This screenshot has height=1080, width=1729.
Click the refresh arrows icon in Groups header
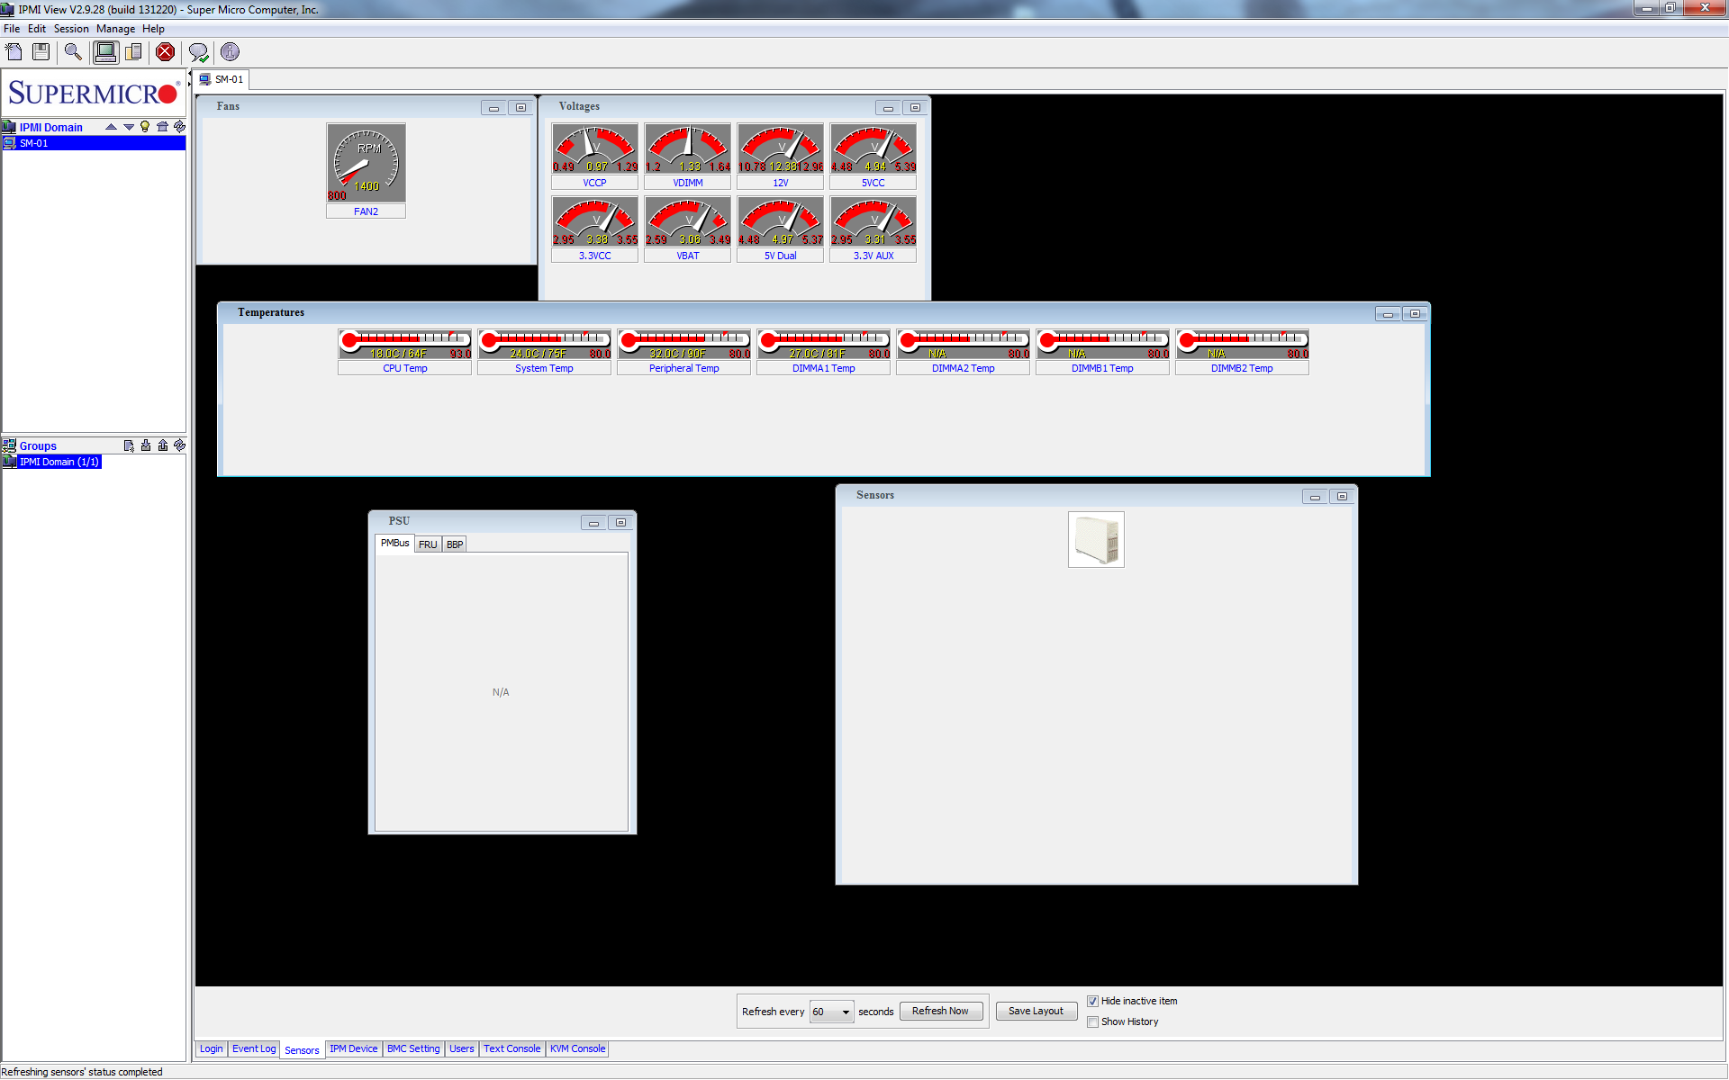(x=179, y=445)
